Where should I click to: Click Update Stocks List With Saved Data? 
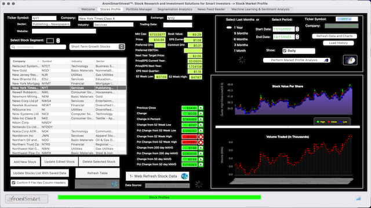(x=39, y=173)
